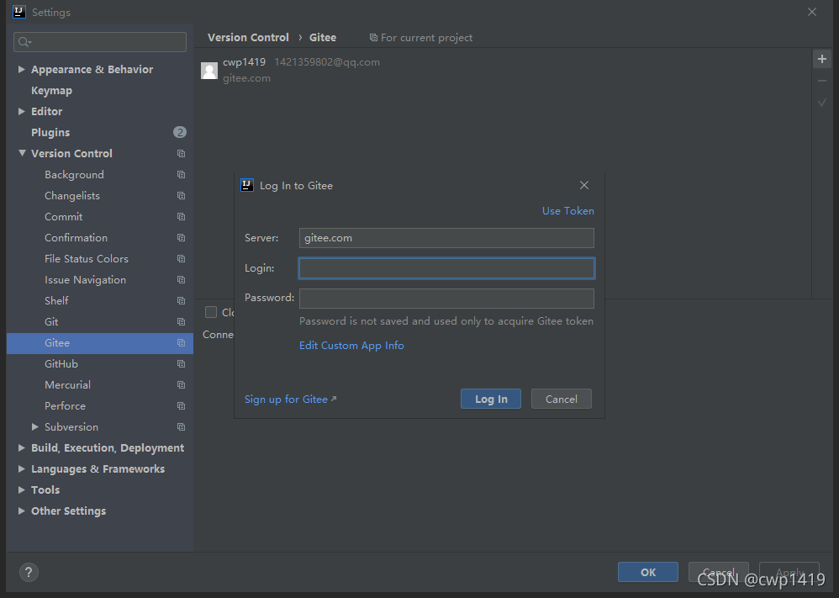Open Changelists under Version Control
The image size is (839, 598).
coord(72,196)
